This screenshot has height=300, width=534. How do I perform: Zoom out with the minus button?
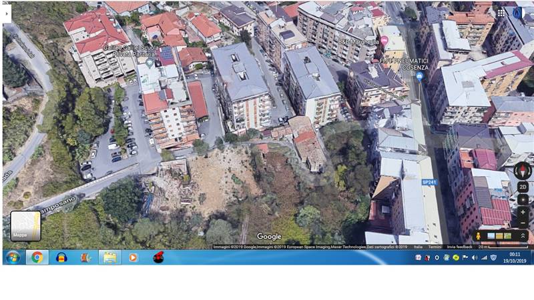pyautogui.click(x=523, y=221)
